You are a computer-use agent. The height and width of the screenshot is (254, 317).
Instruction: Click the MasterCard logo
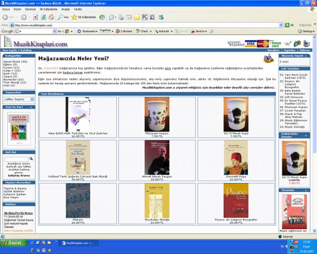point(263,44)
